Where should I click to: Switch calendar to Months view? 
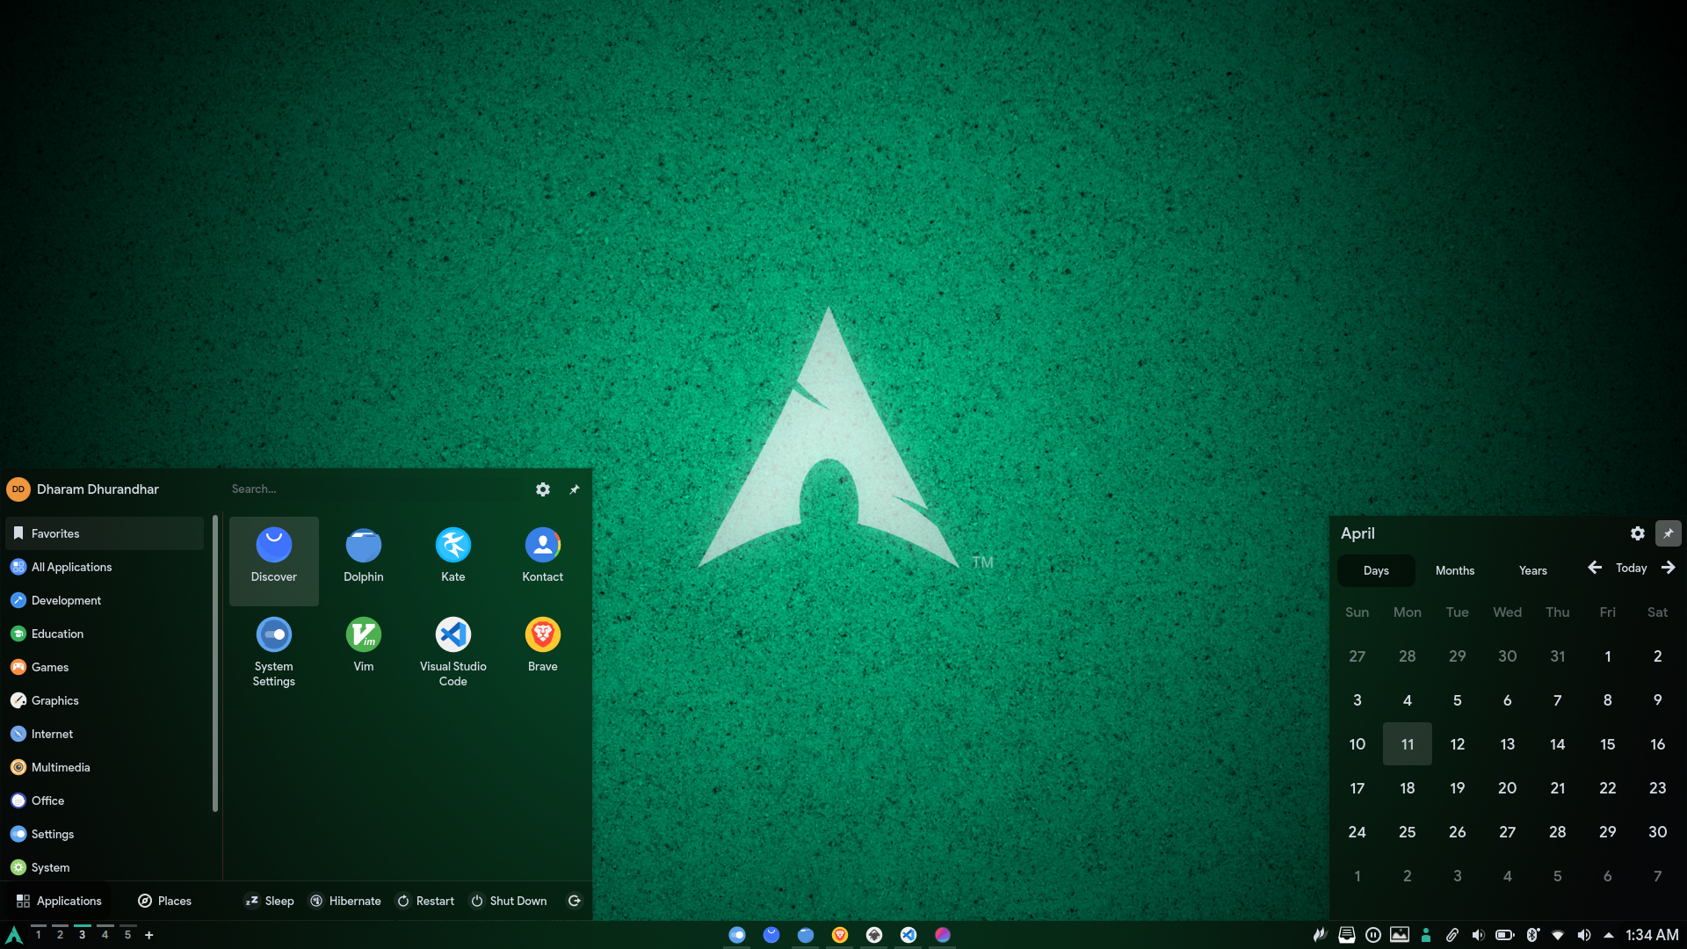(x=1454, y=570)
